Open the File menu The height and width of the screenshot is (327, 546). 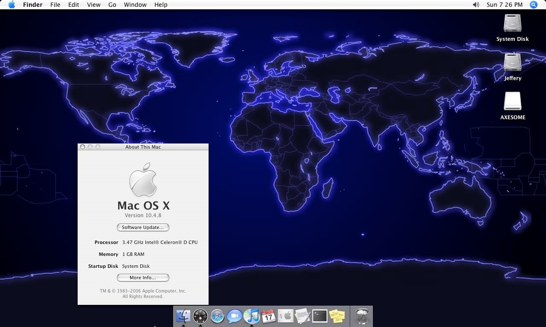coord(55,5)
